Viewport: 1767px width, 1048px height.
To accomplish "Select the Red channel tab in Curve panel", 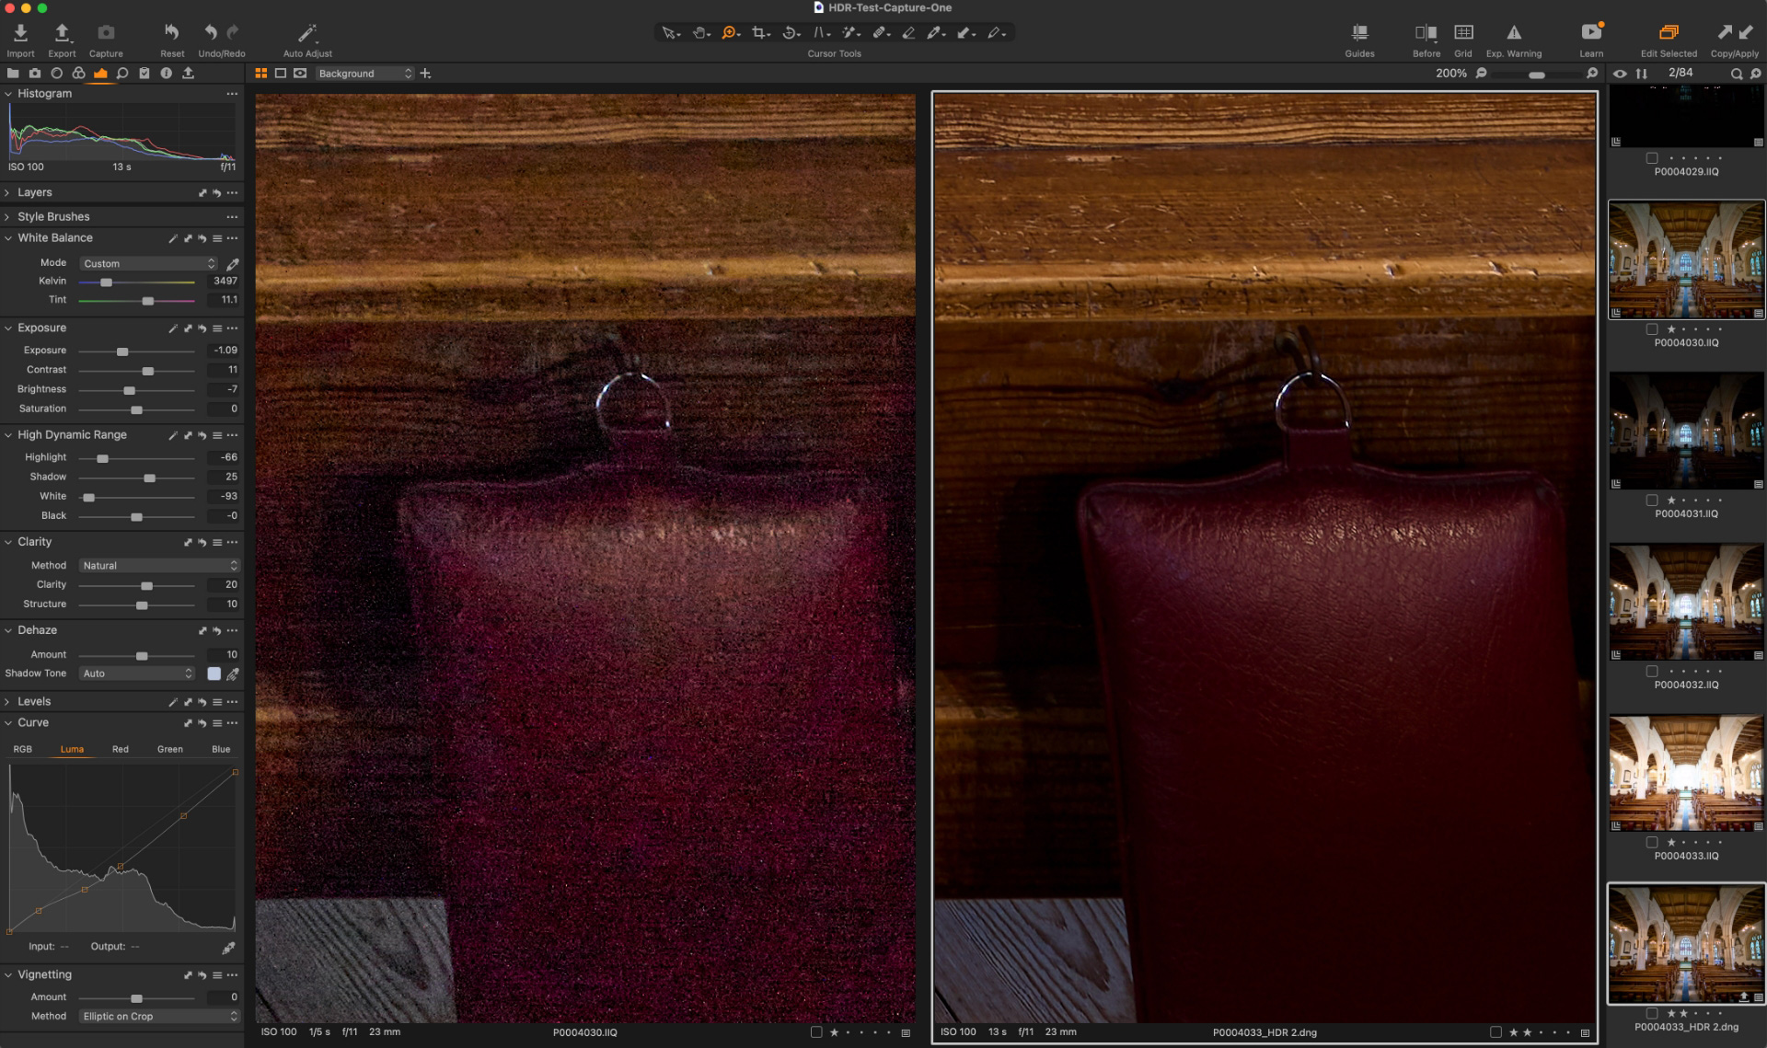I will point(120,749).
